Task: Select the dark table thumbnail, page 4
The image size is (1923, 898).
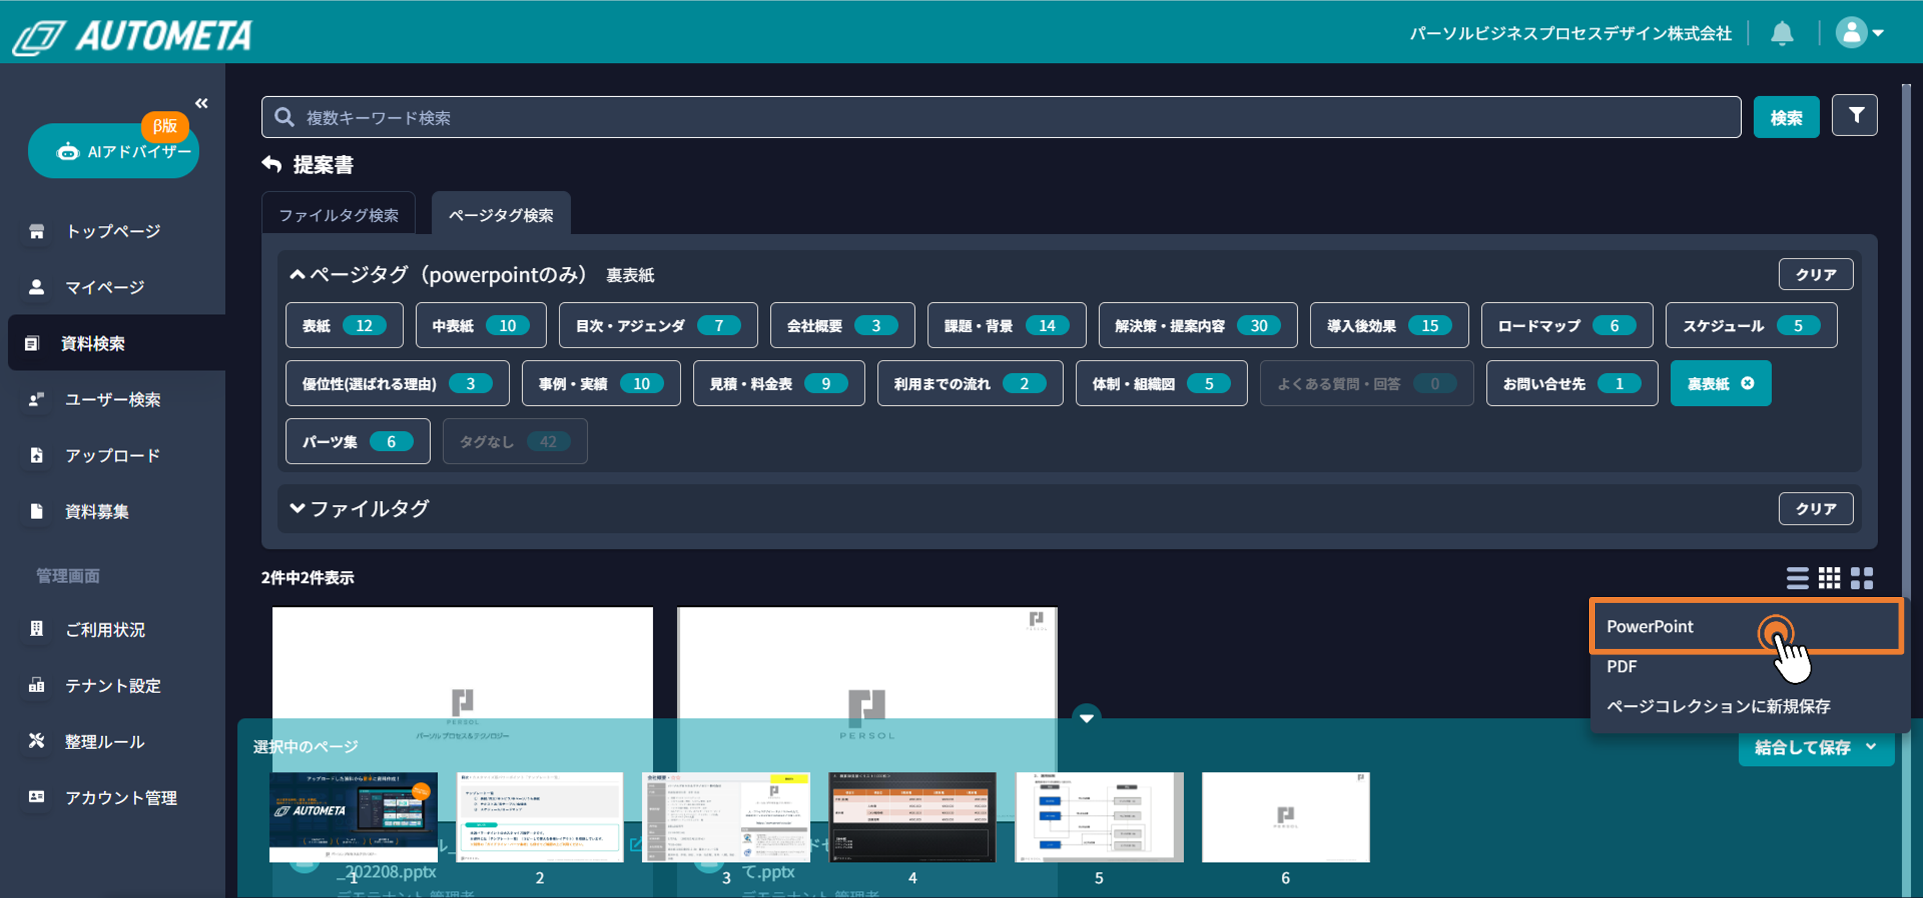Action: pyautogui.click(x=912, y=818)
